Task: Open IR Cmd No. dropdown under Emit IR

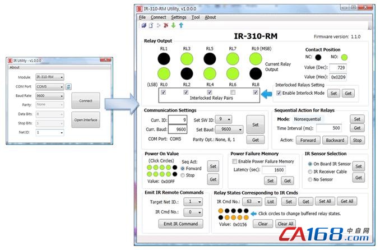Action: tap(193, 212)
